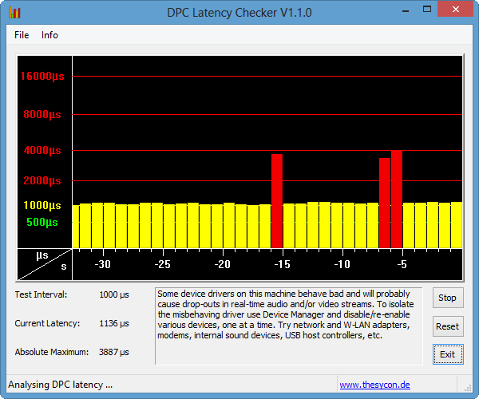Click the Test Interval label
Viewport: 479px width, 399px height.
click(41, 295)
